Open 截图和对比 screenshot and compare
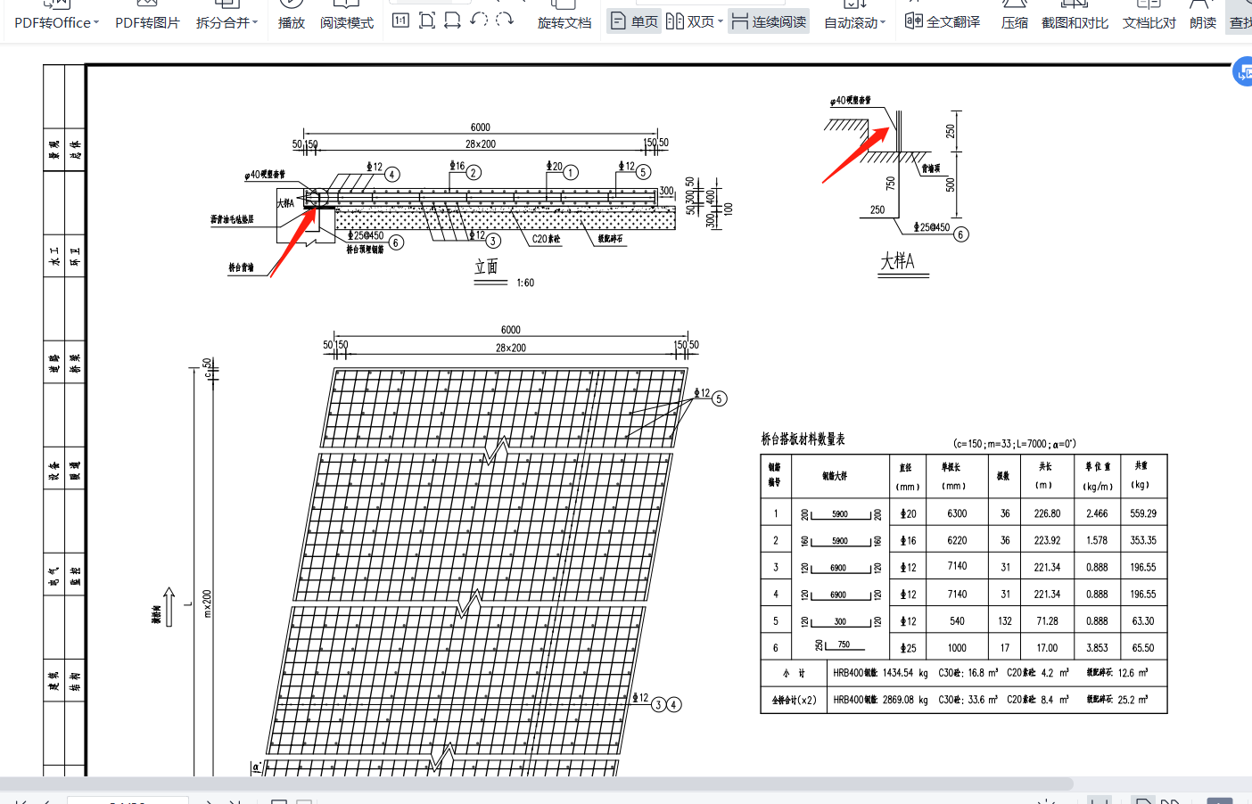This screenshot has height=804, width=1252. pos(1075,22)
